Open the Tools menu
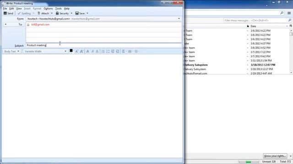 click(x=59, y=9)
